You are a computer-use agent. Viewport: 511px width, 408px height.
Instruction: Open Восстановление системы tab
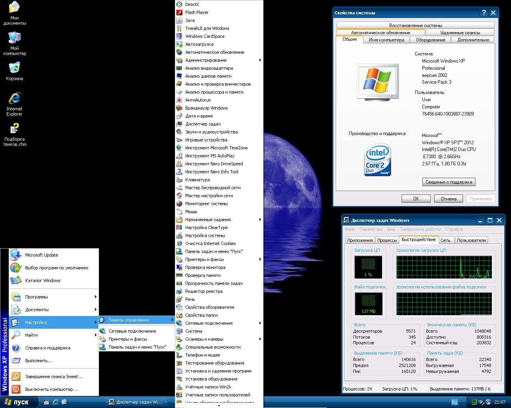pyautogui.click(x=416, y=25)
